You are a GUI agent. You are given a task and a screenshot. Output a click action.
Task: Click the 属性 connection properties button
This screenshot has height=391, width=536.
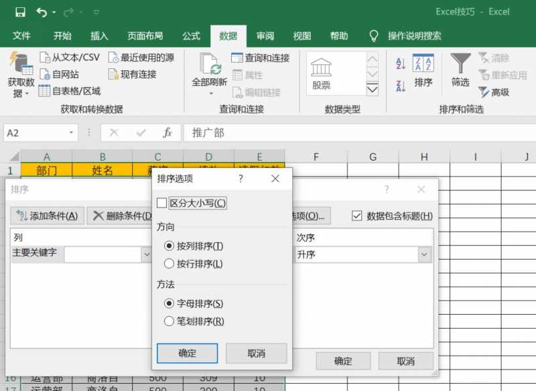pyautogui.click(x=247, y=75)
